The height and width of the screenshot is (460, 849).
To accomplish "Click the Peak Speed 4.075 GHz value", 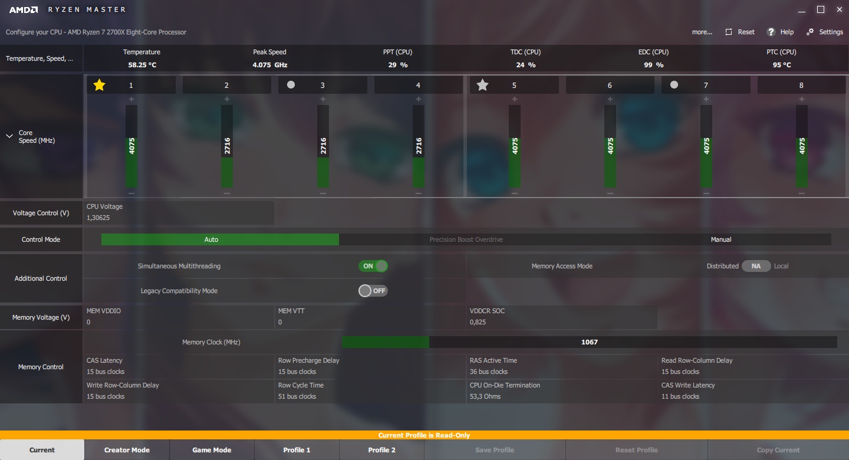I will click(269, 65).
